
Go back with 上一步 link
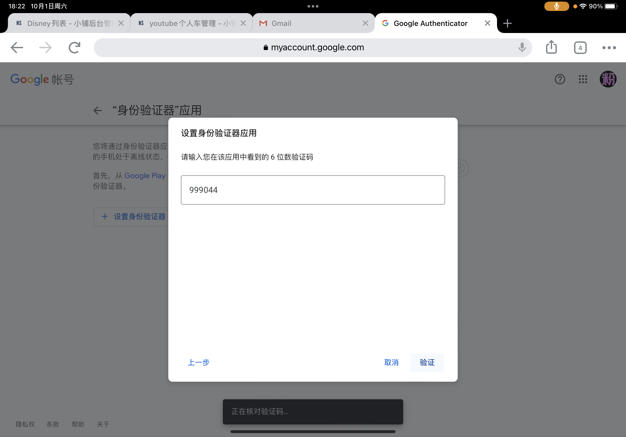click(x=198, y=362)
